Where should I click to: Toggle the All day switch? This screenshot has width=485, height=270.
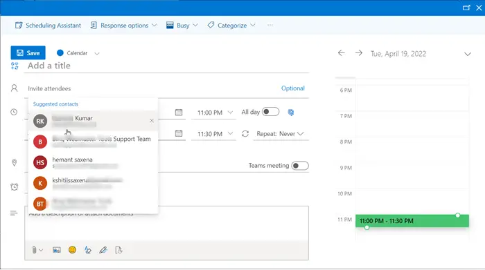(270, 112)
